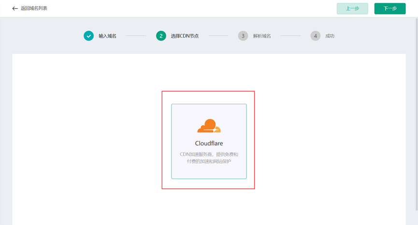Screen dimensions: 418x225
Task: Click step 3 circle icon
Action: (243, 36)
